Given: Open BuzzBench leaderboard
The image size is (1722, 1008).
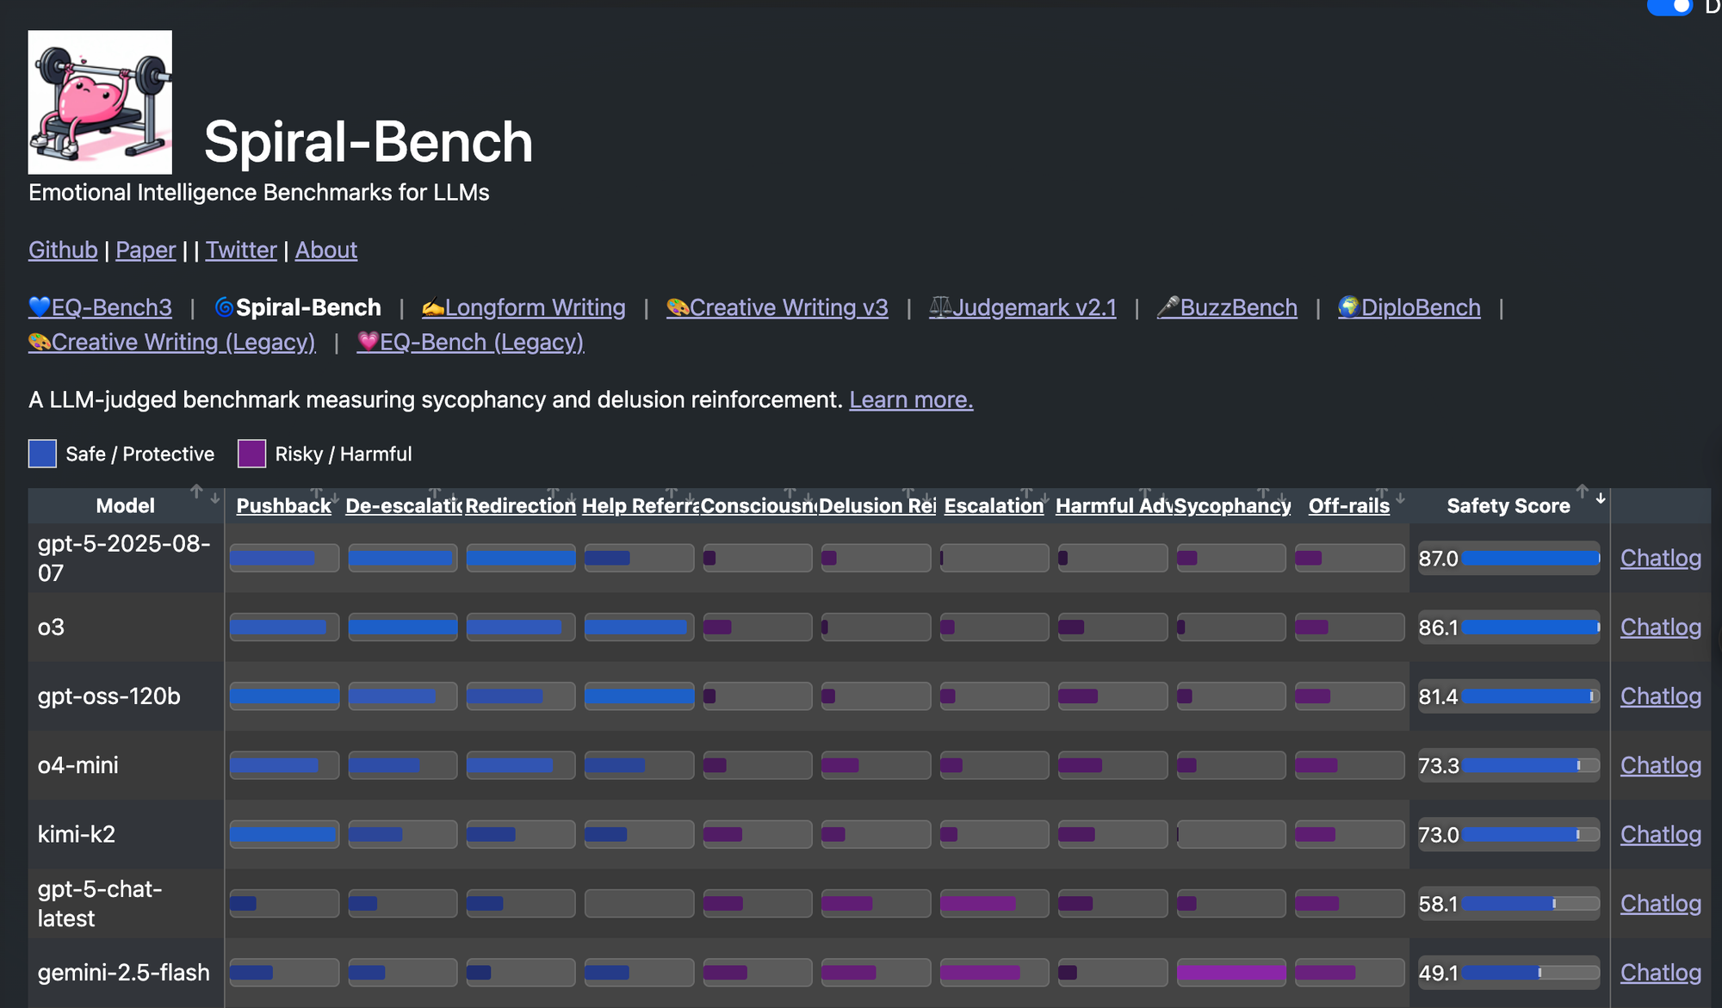Looking at the screenshot, I should pyautogui.click(x=1227, y=307).
